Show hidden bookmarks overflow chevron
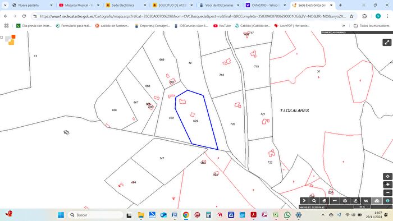This screenshot has width=393, height=221. 344,26
